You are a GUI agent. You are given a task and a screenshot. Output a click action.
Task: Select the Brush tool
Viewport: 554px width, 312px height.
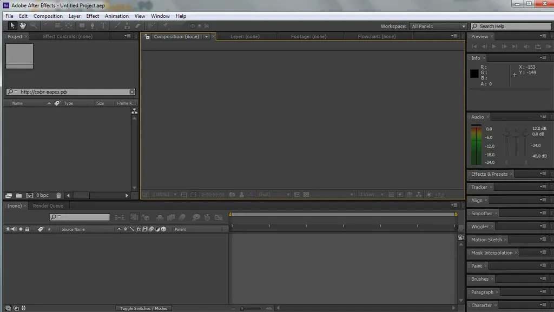(117, 25)
